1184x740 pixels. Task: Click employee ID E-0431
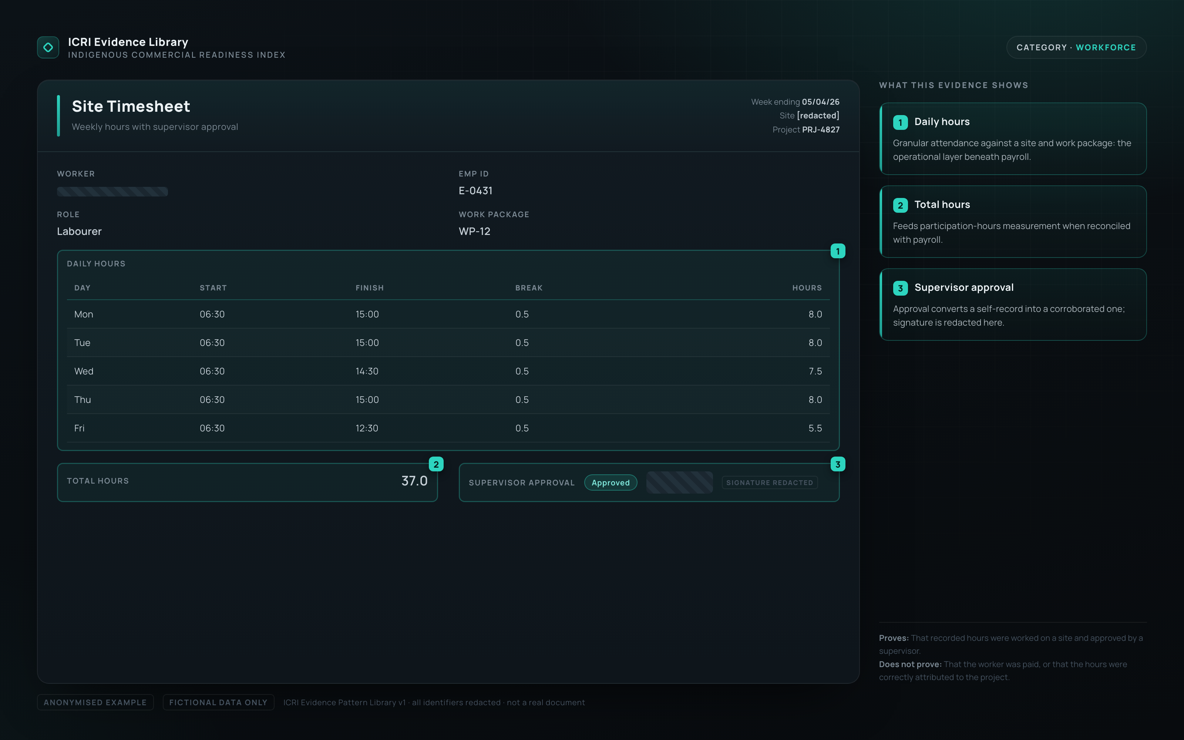(x=475, y=191)
